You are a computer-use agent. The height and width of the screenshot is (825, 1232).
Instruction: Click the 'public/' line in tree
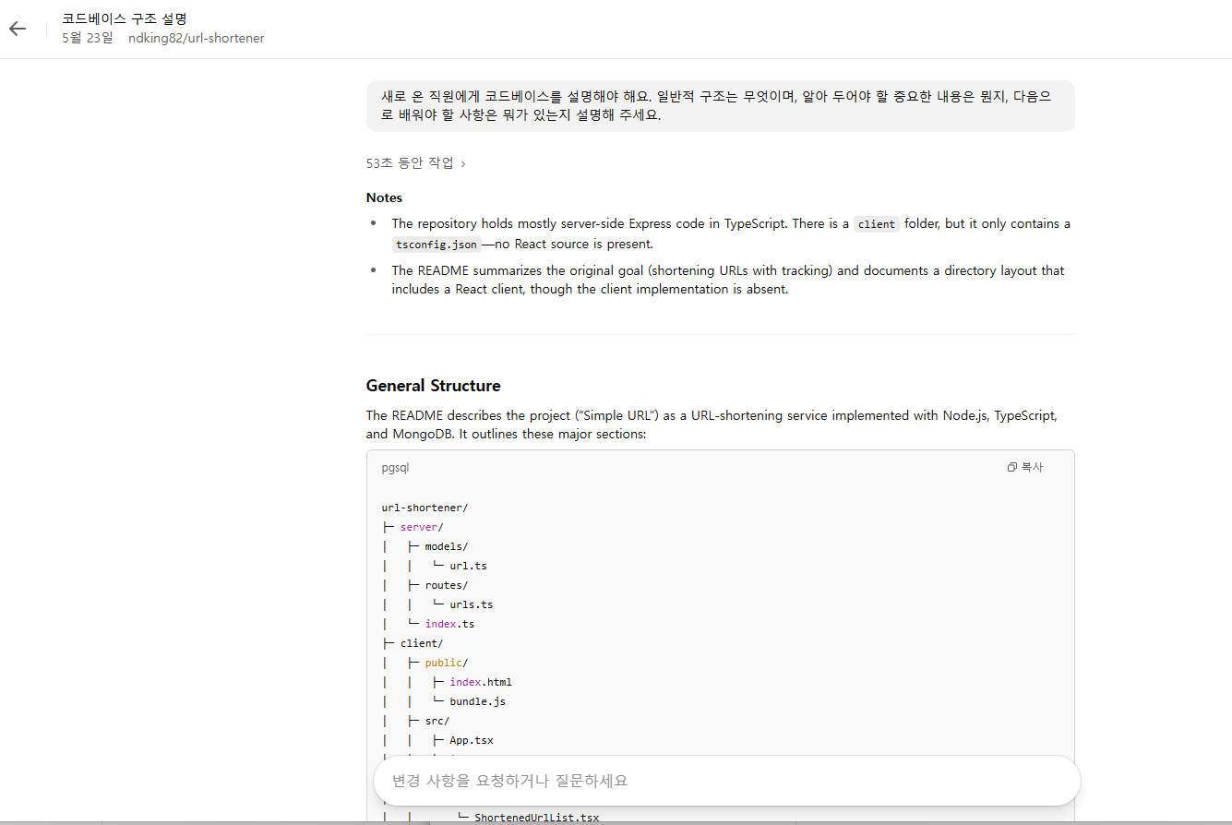coord(447,663)
